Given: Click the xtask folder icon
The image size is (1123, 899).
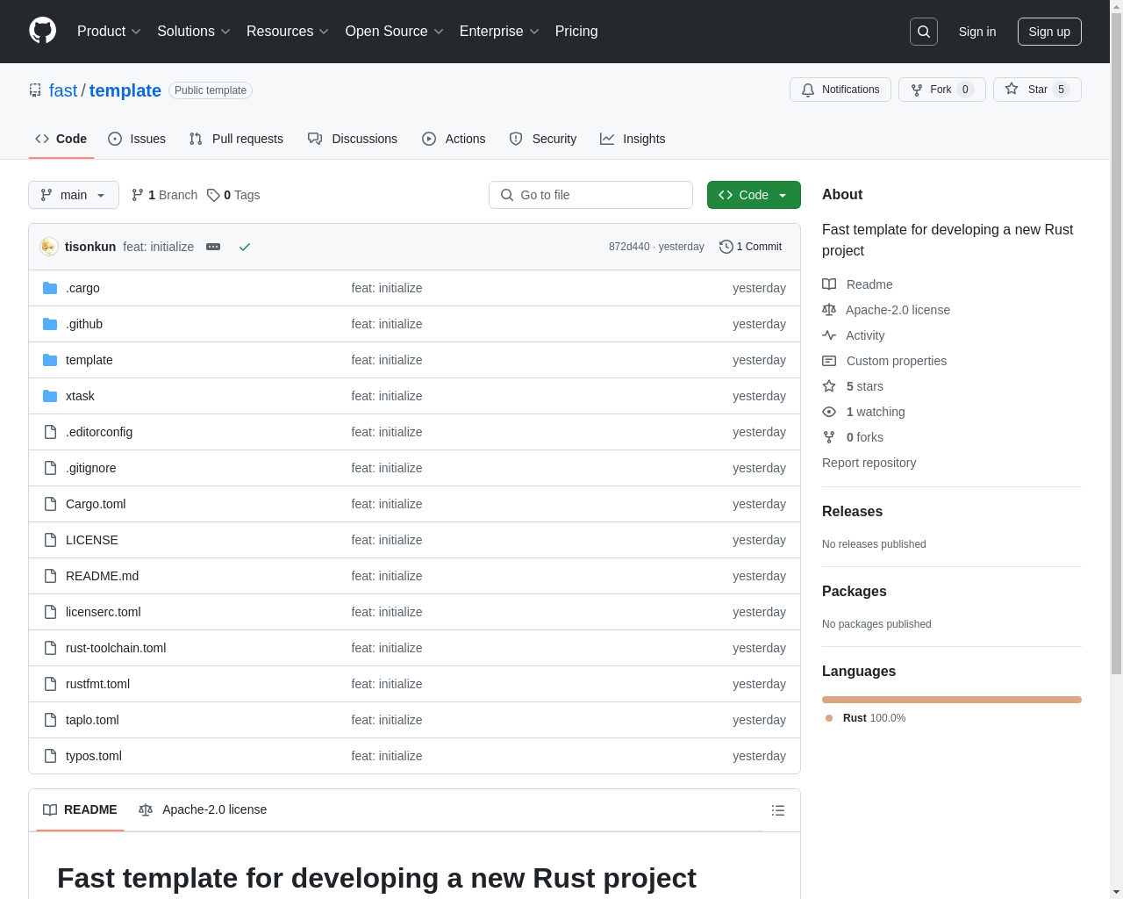Looking at the screenshot, I should 50,396.
